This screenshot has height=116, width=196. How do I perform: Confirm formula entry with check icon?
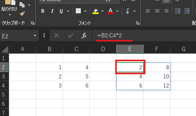(x=71, y=36)
